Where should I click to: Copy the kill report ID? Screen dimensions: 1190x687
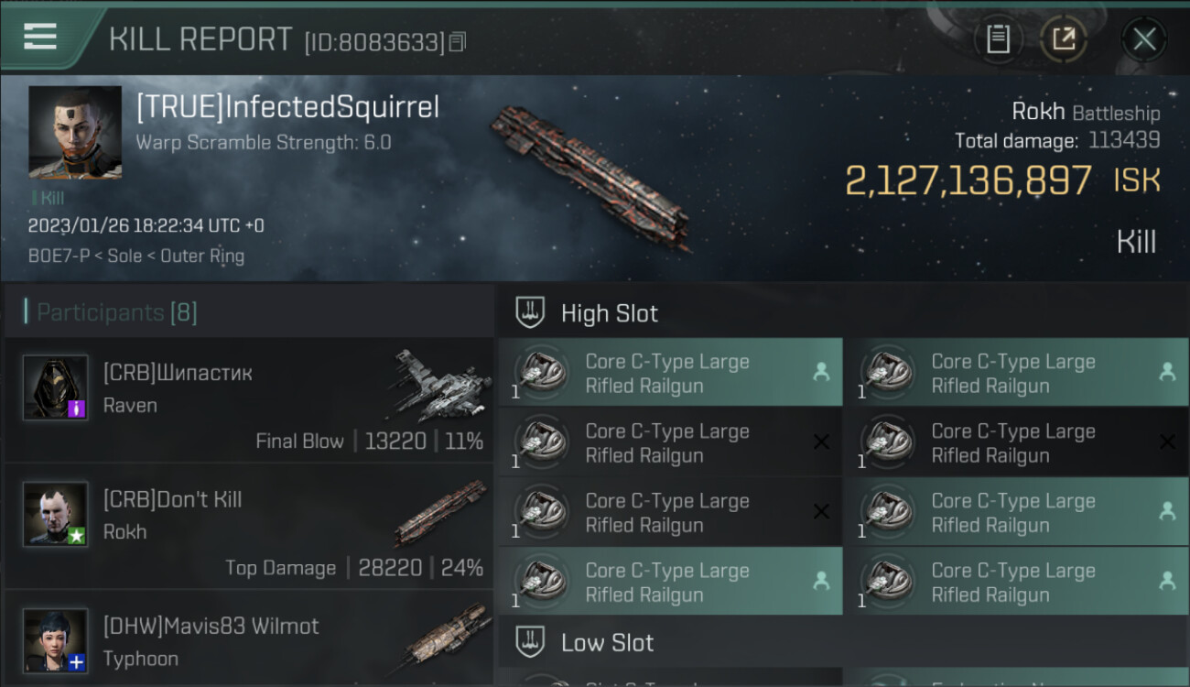coord(458,42)
